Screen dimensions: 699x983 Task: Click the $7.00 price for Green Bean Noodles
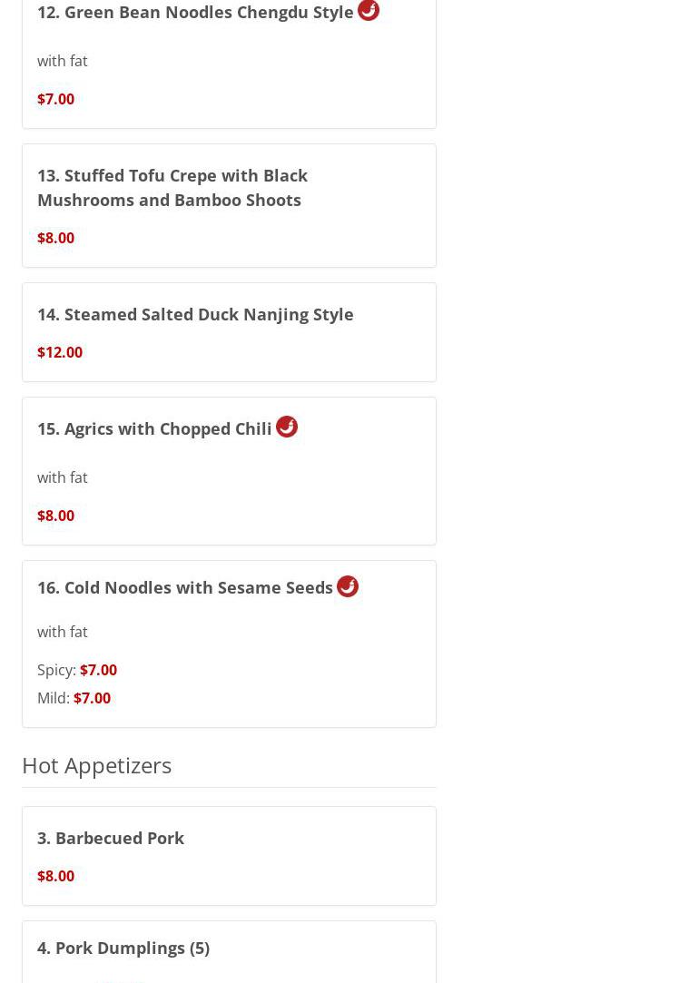coord(55,99)
